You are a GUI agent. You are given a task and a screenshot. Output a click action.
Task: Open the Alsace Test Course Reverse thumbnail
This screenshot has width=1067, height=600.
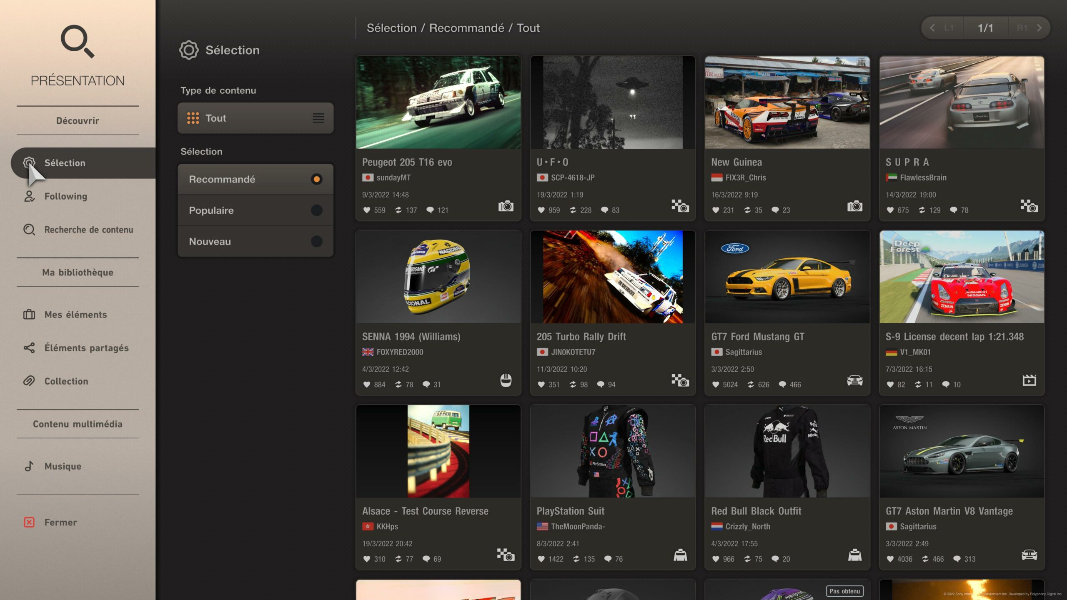[438, 451]
